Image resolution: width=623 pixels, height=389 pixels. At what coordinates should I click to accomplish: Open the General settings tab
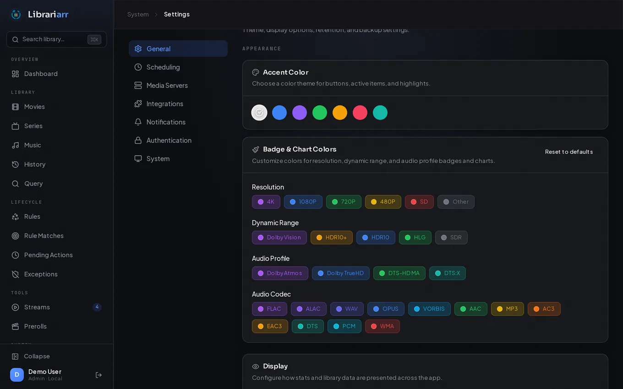178,49
